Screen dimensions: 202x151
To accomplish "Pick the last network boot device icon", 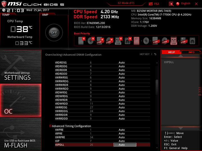I will click(192, 41).
